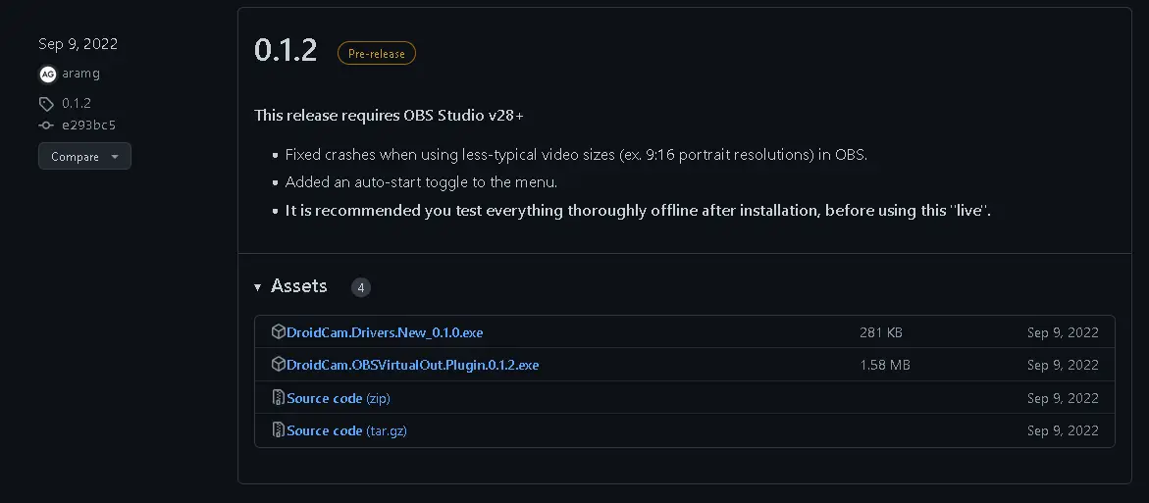
Task: Collapse the Assets section triangle
Action: (x=258, y=287)
